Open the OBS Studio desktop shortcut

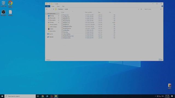(4, 13)
